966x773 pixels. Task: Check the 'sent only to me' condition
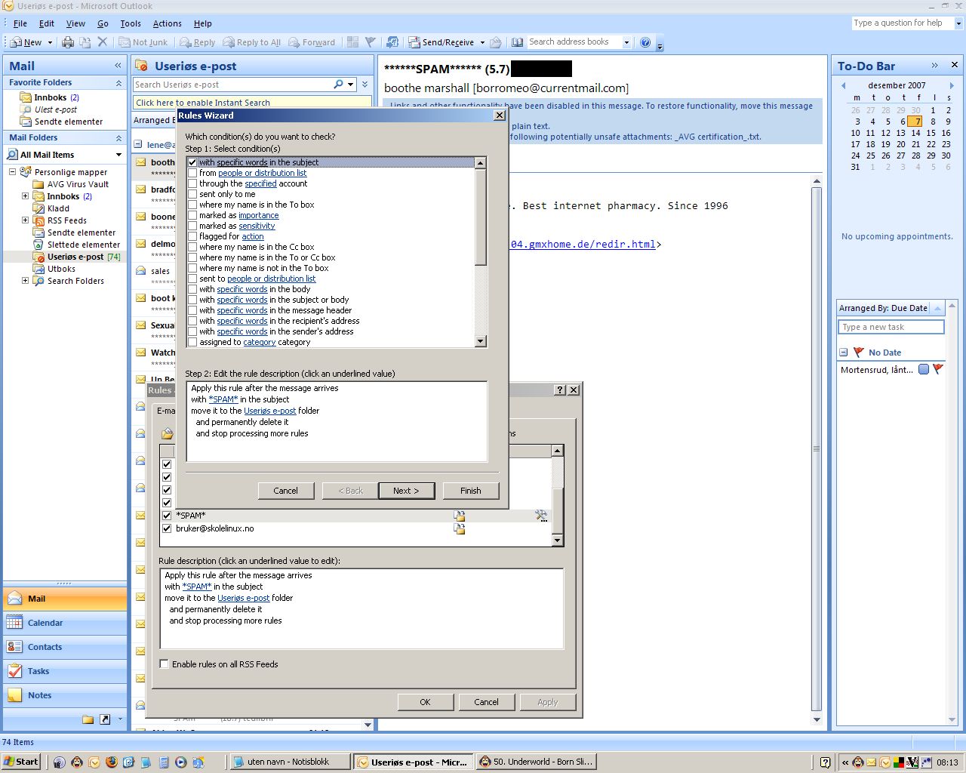(x=192, y=194)
